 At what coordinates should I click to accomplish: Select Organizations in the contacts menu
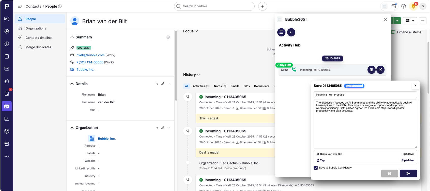[36, 28]
